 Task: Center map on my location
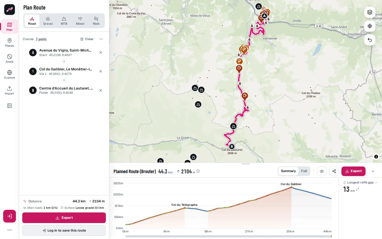[370, 26]
